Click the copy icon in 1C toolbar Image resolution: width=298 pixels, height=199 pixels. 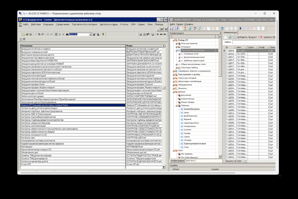click(39, 34)
